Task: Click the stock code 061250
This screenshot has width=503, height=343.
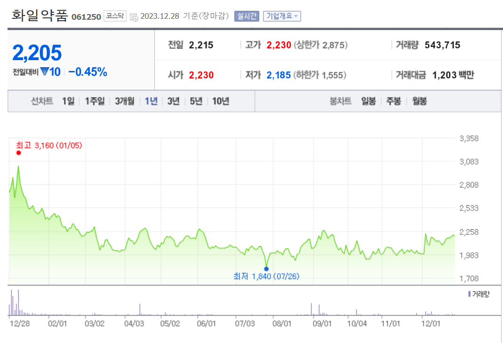Action: [x=86, y=16]
